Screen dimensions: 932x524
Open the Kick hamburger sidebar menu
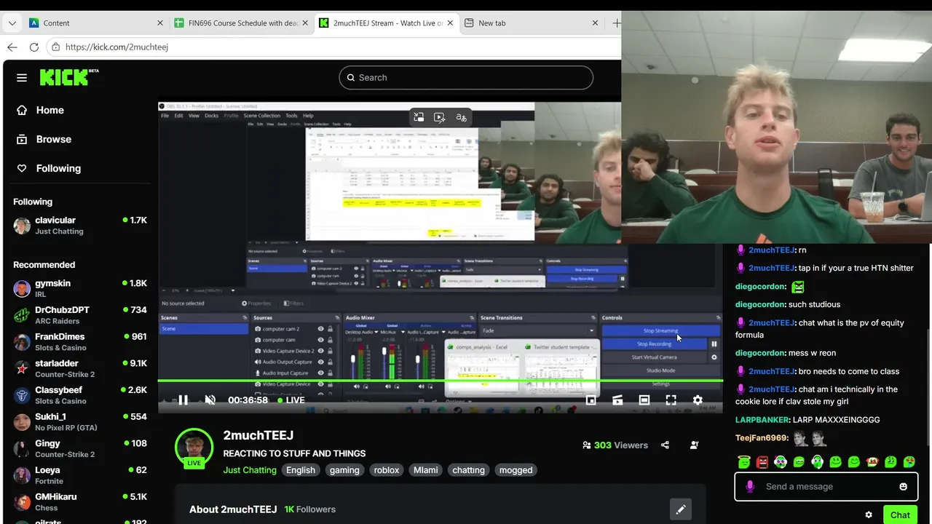pyautogui.click(x=22, y=78)
